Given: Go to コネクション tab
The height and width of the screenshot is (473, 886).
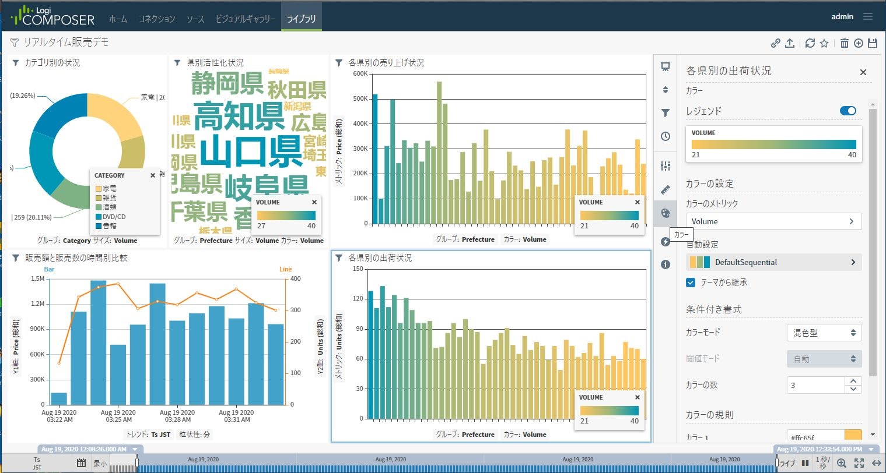Looking at the screenshot, I should (157, 19).
